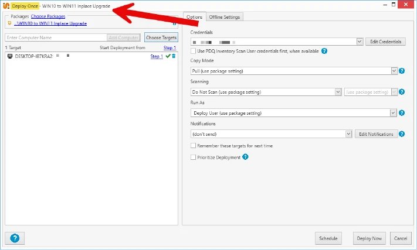Click Step 1 link on DESKTOP-IB7KRA2 row
Image resolution: width=417 pixels, height=250 pixels.
(157, 56)
